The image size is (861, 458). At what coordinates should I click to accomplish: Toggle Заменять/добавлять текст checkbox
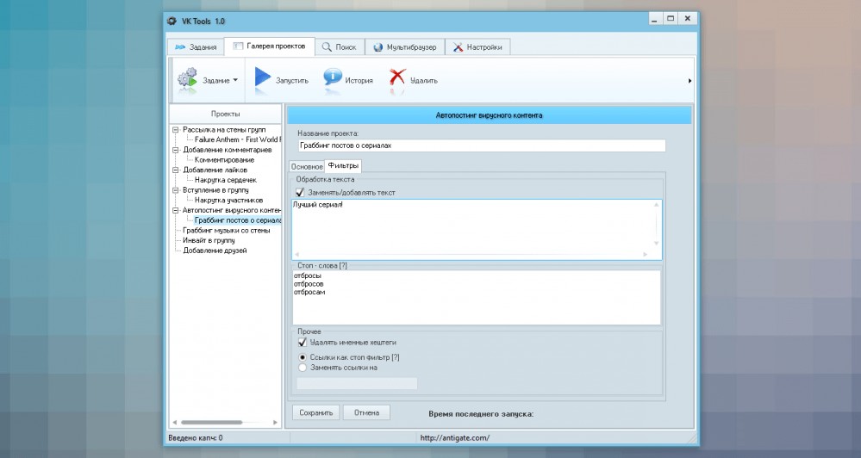point(300,193)
